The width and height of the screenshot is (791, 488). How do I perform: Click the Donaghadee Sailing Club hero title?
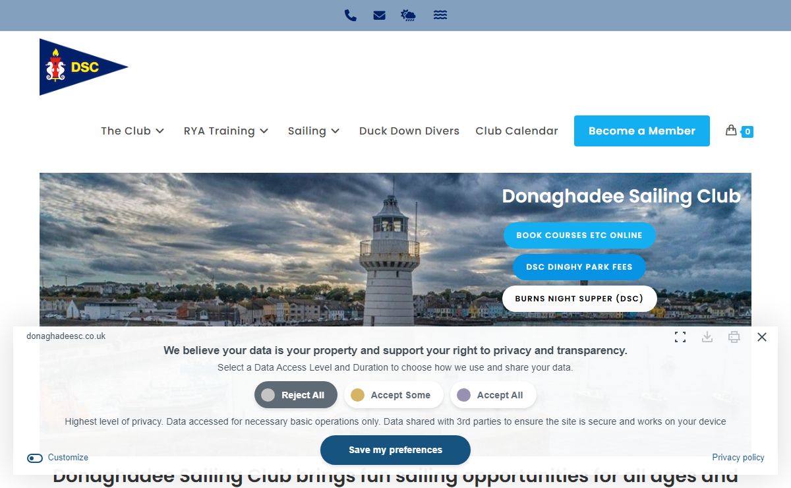621,196
